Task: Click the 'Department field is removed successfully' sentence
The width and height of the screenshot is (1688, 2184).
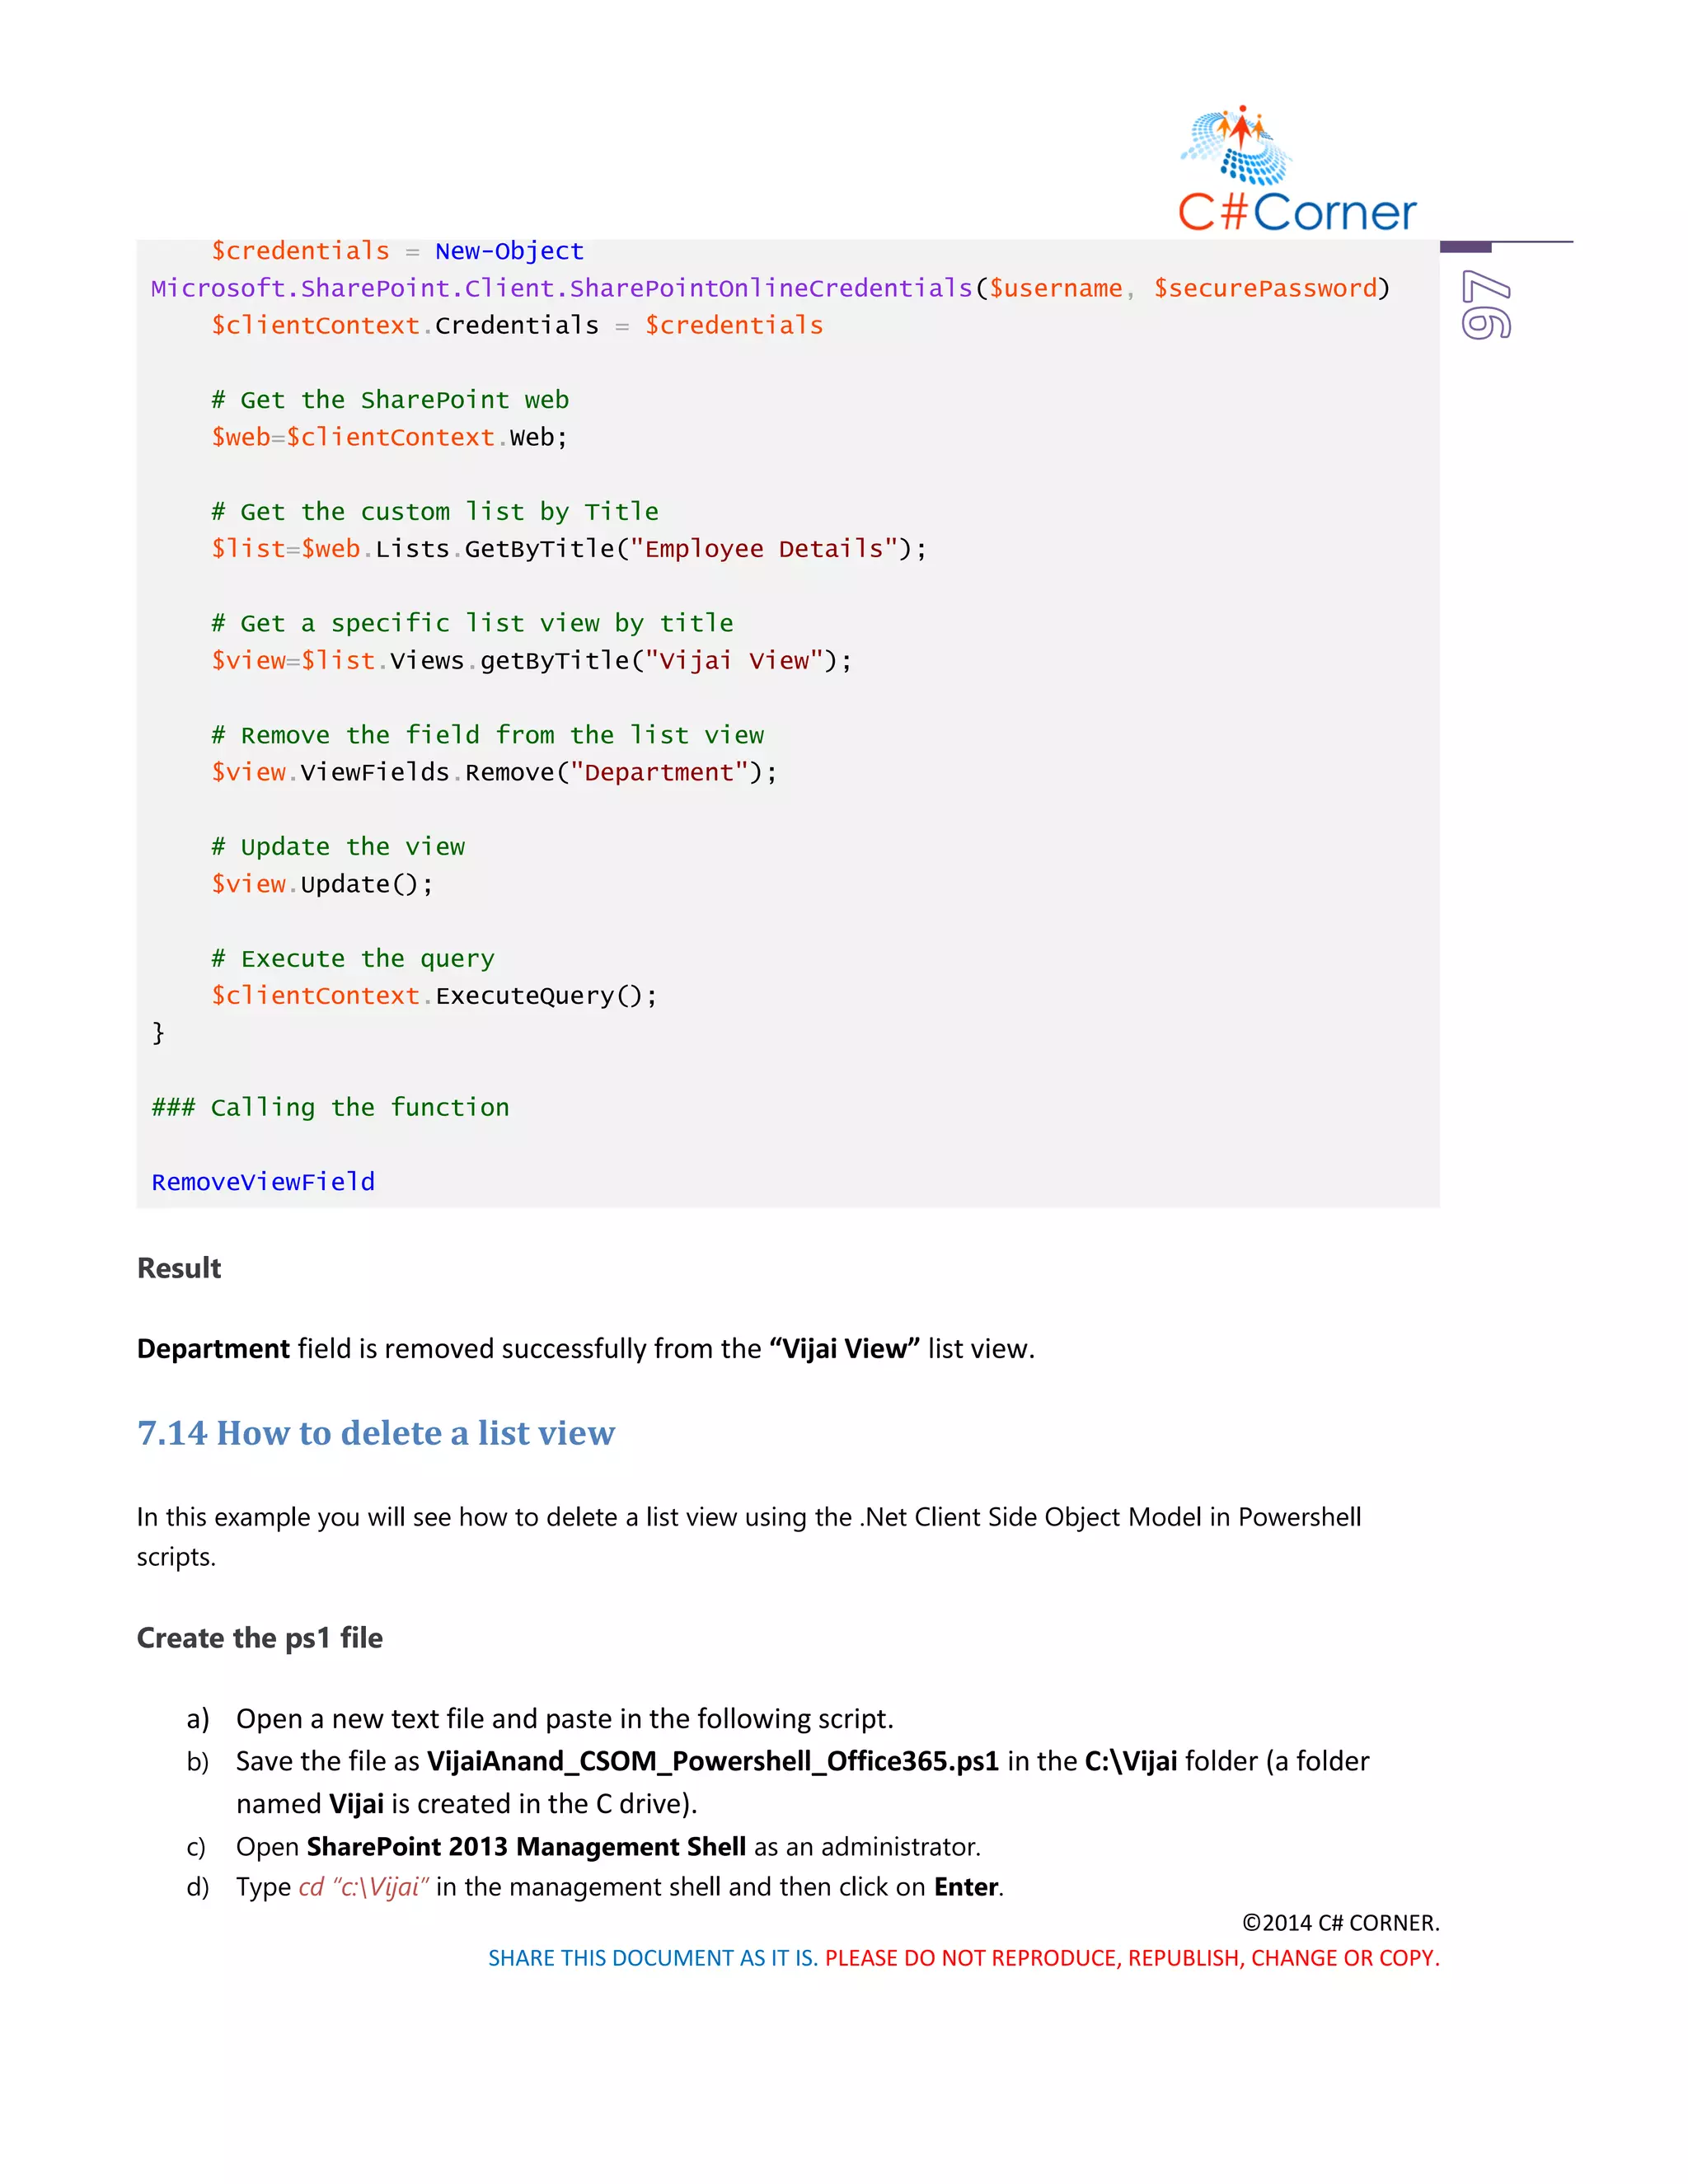Action: [586, 1349]
